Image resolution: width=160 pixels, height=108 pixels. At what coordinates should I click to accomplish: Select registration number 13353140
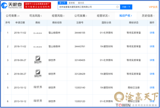coord(80,88)
